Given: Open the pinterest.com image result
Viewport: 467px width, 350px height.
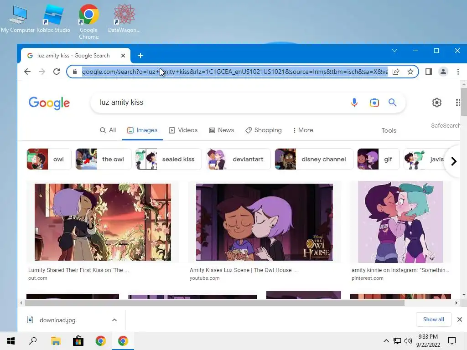Looking at the screenshot, I should pos(400,222).
